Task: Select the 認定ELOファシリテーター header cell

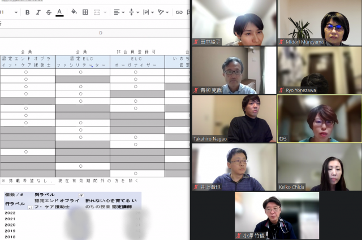Action: [x=82, y=62]
